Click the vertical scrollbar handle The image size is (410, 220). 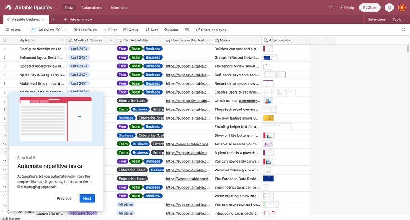(408, 49)
